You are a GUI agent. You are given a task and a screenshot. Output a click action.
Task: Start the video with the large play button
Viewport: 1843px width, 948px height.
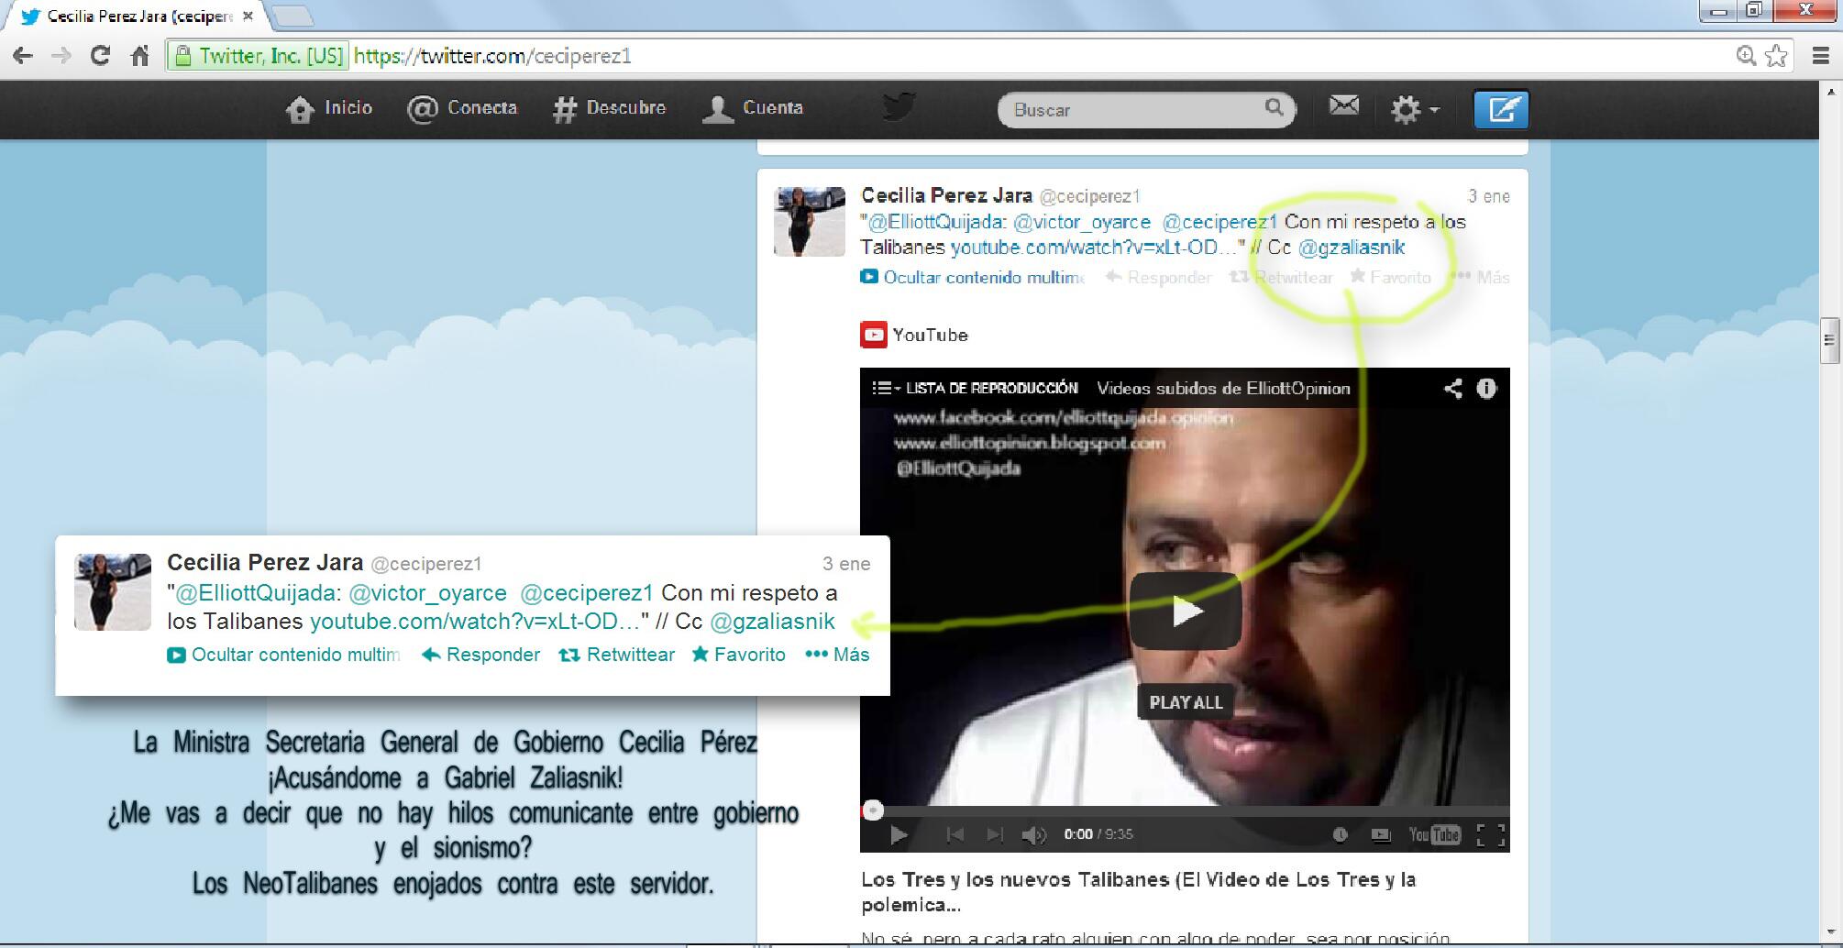click(x=1186, y=611)
